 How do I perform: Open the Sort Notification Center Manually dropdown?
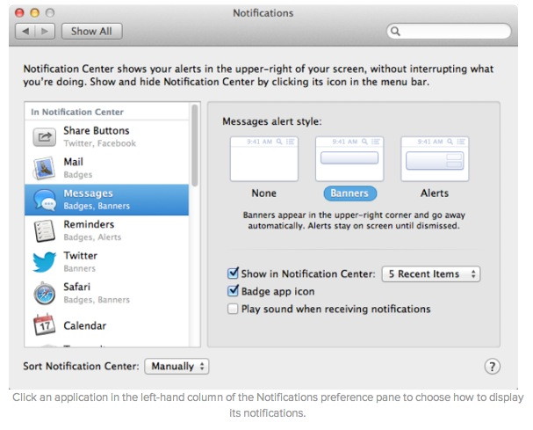pyautogui.click(x=176, y=367)
